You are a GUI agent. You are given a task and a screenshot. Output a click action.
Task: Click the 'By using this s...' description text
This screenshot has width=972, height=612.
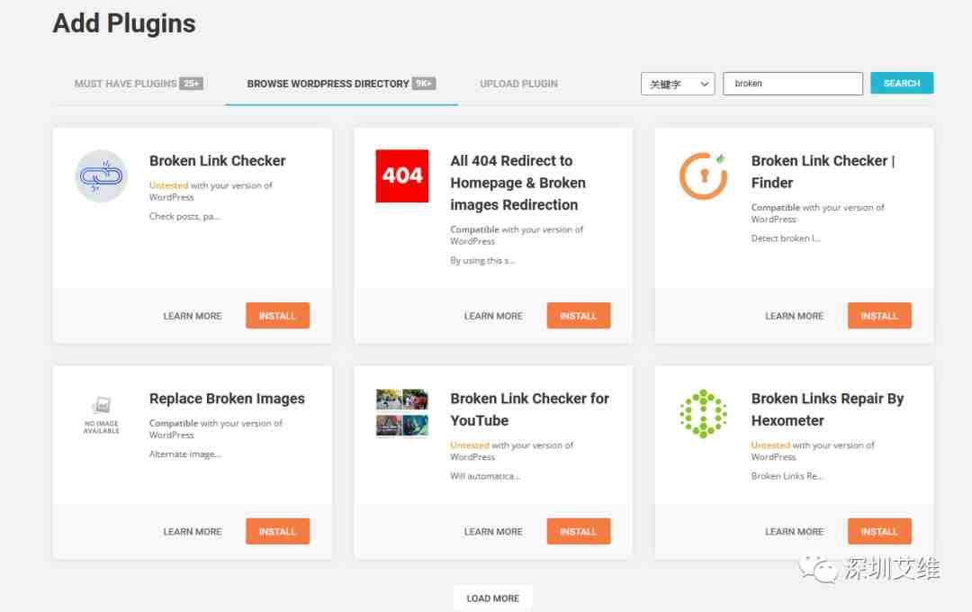pos(482,260)
